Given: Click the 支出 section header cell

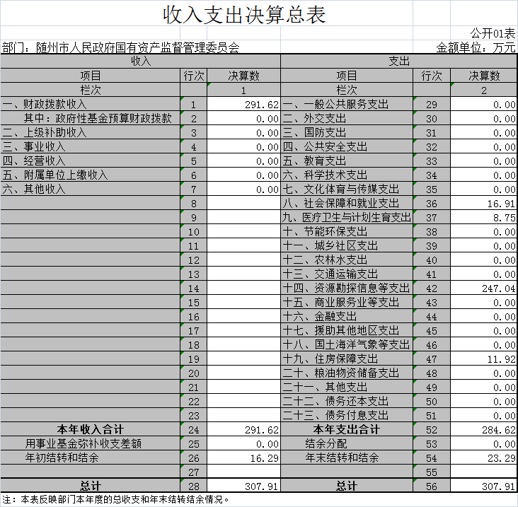Looking at the screenshot, I should [399, 62].
